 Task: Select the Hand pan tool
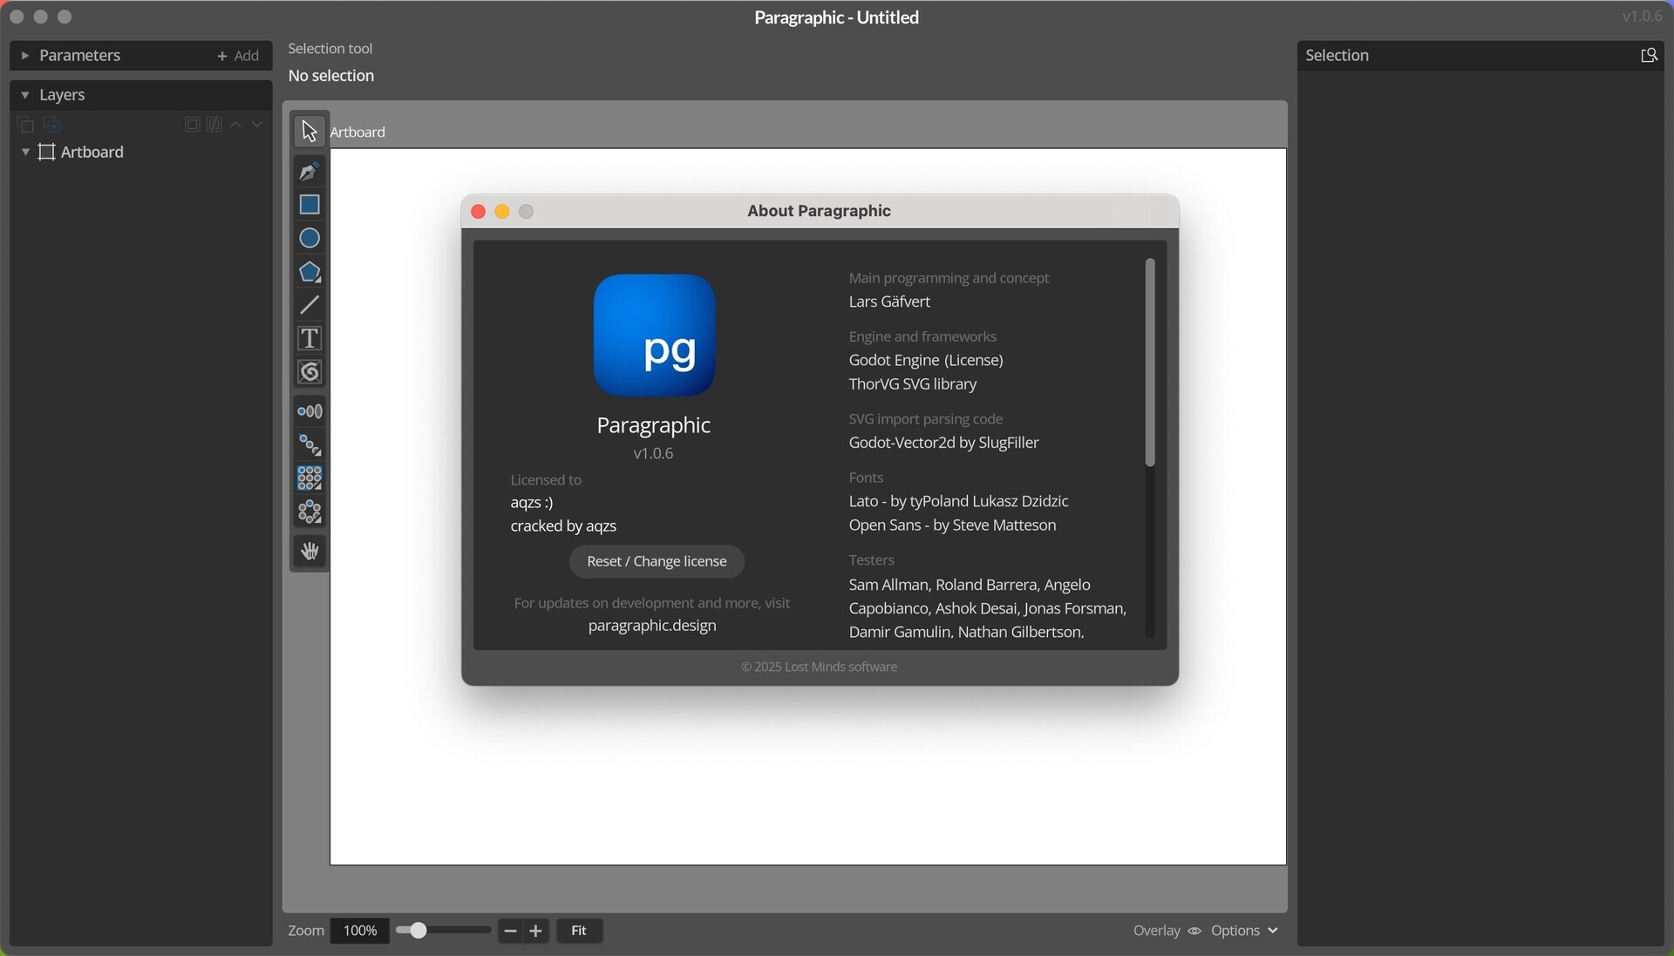pyautogui.click(x=310, y=552)
